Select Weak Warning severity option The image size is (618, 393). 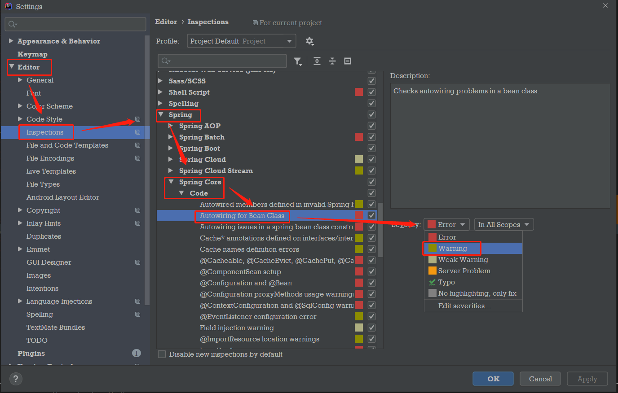coord(473,260)
